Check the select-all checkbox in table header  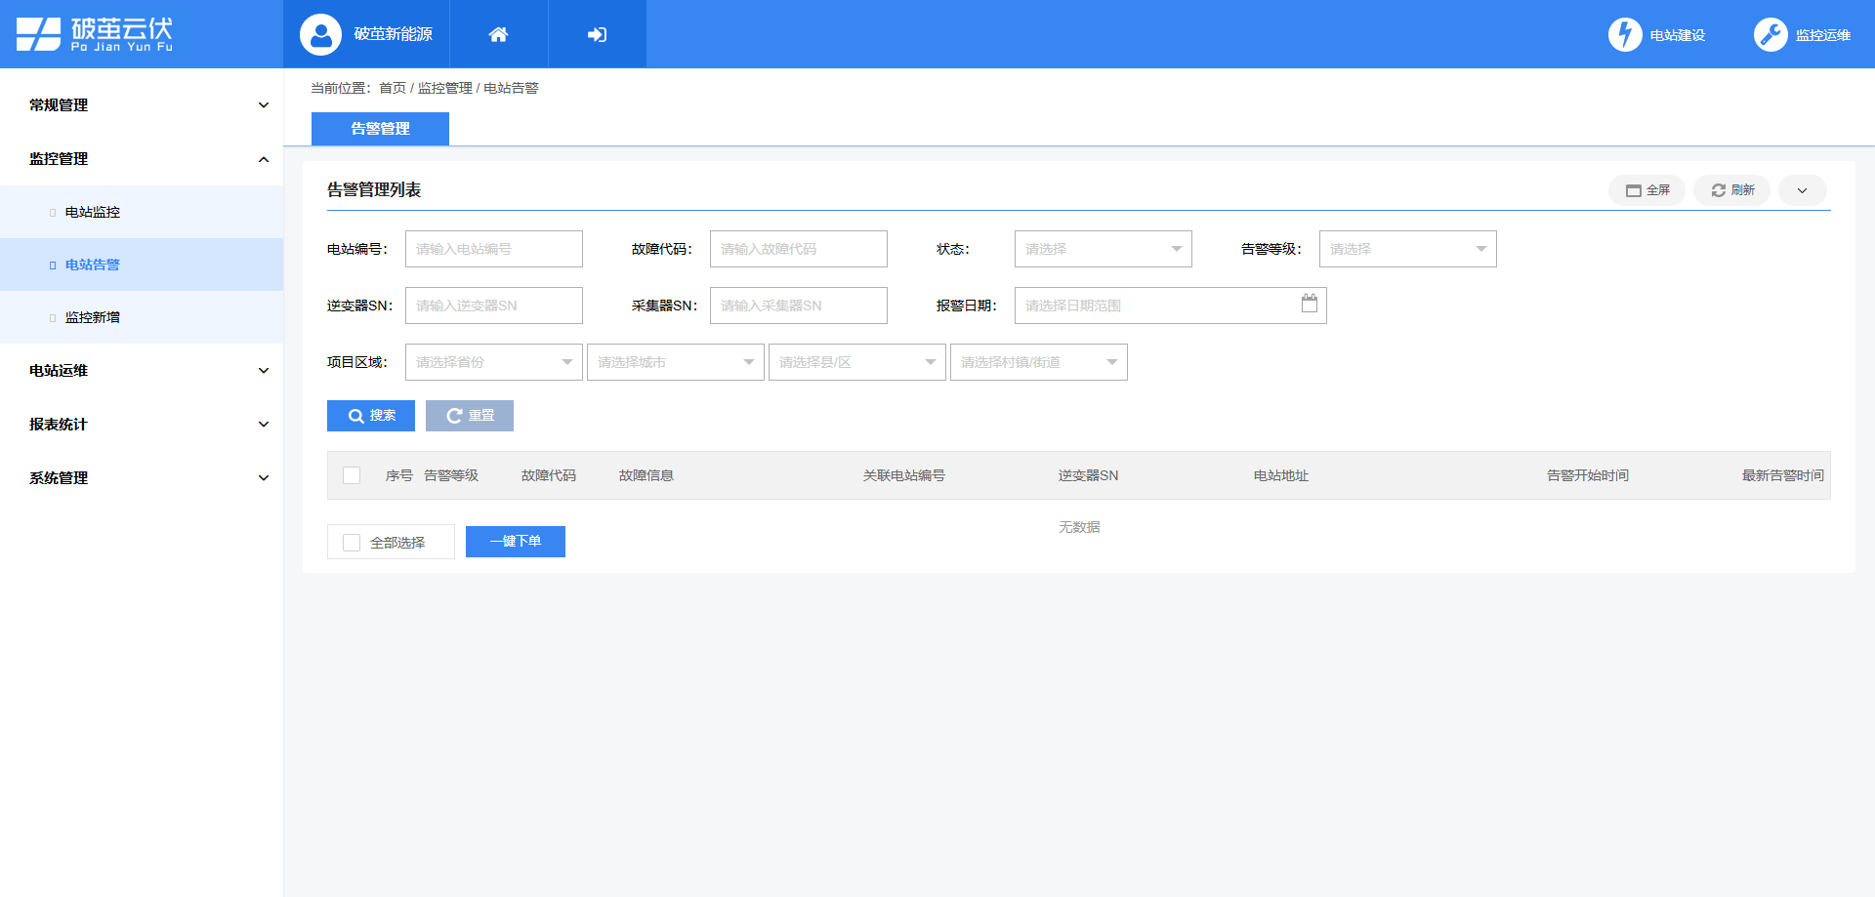point(352,475)
